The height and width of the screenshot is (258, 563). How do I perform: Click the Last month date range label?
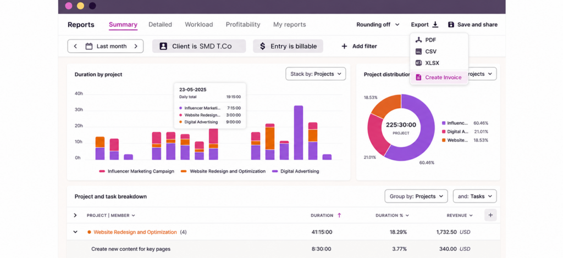click(111, 46)
